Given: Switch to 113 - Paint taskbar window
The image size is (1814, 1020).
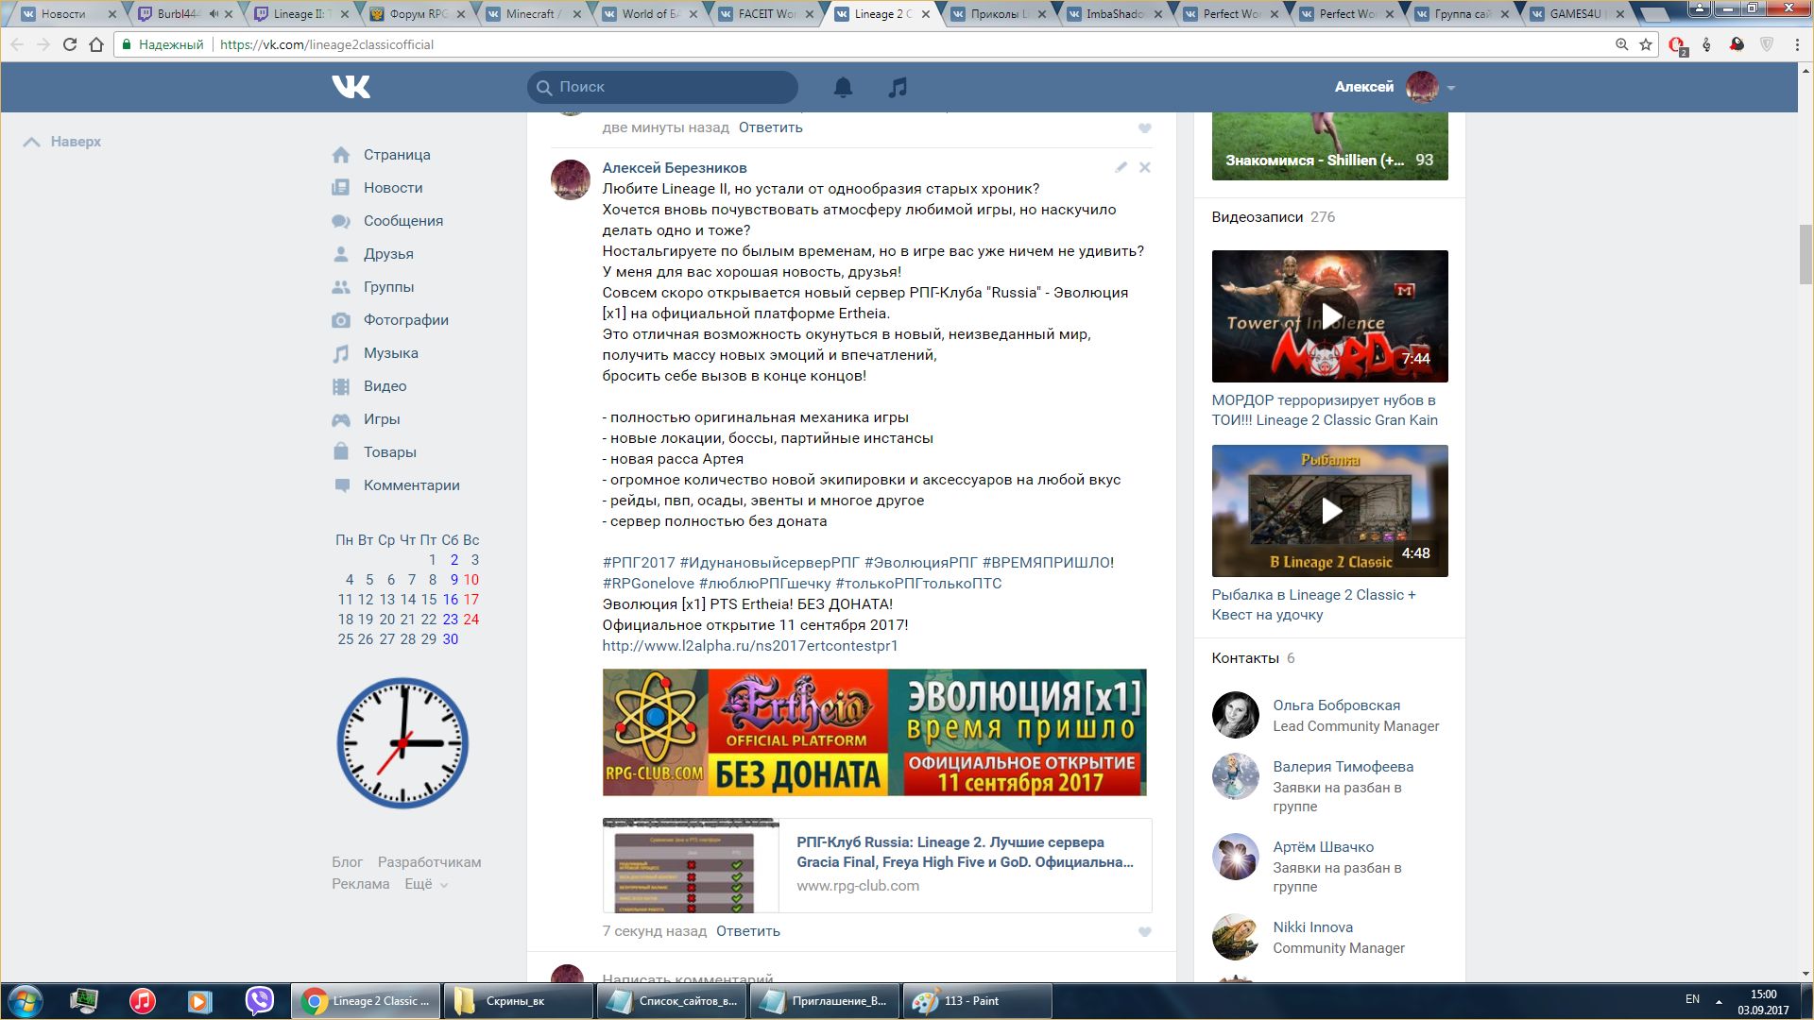Looking at the screenshot, I should pos(978,1001).
